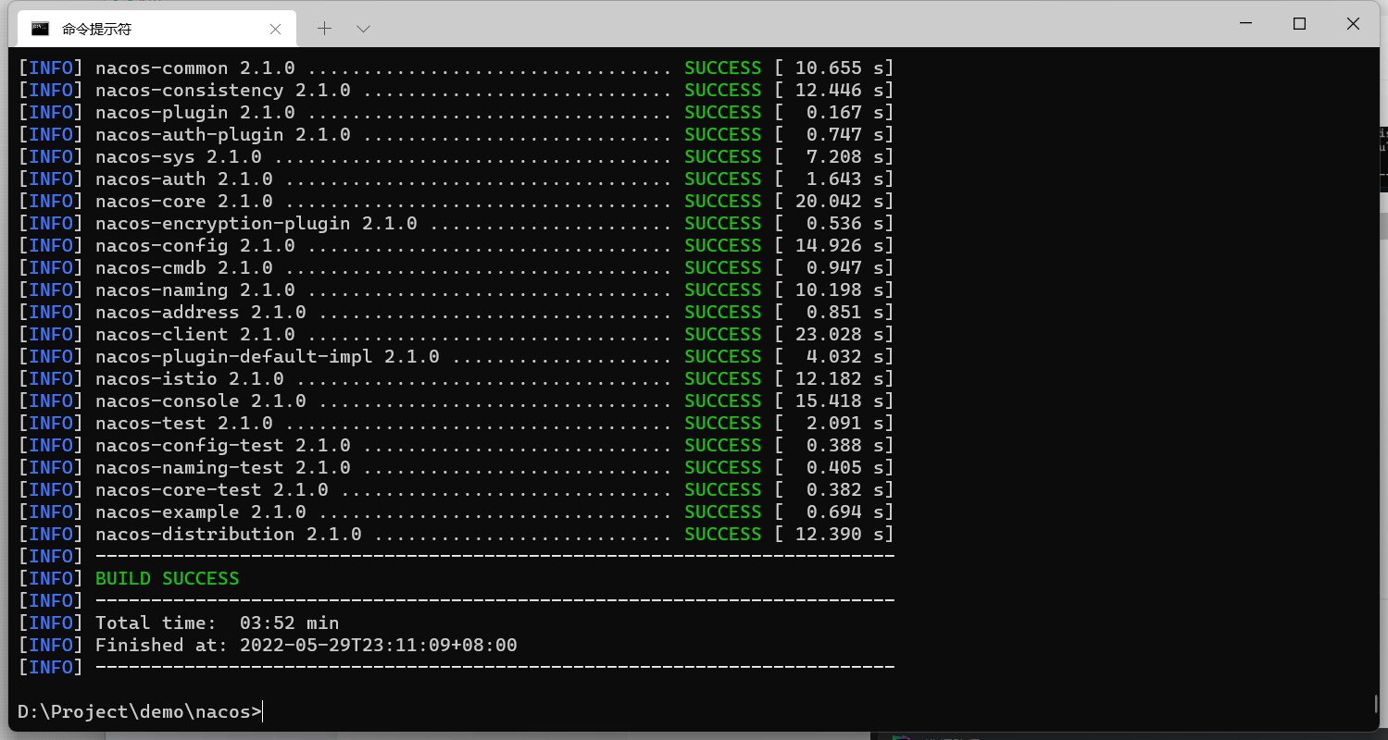This screenshot has width=1388, height=740.
Task: Click the 15.418 s duration value
Action: [x=840, y=401]
